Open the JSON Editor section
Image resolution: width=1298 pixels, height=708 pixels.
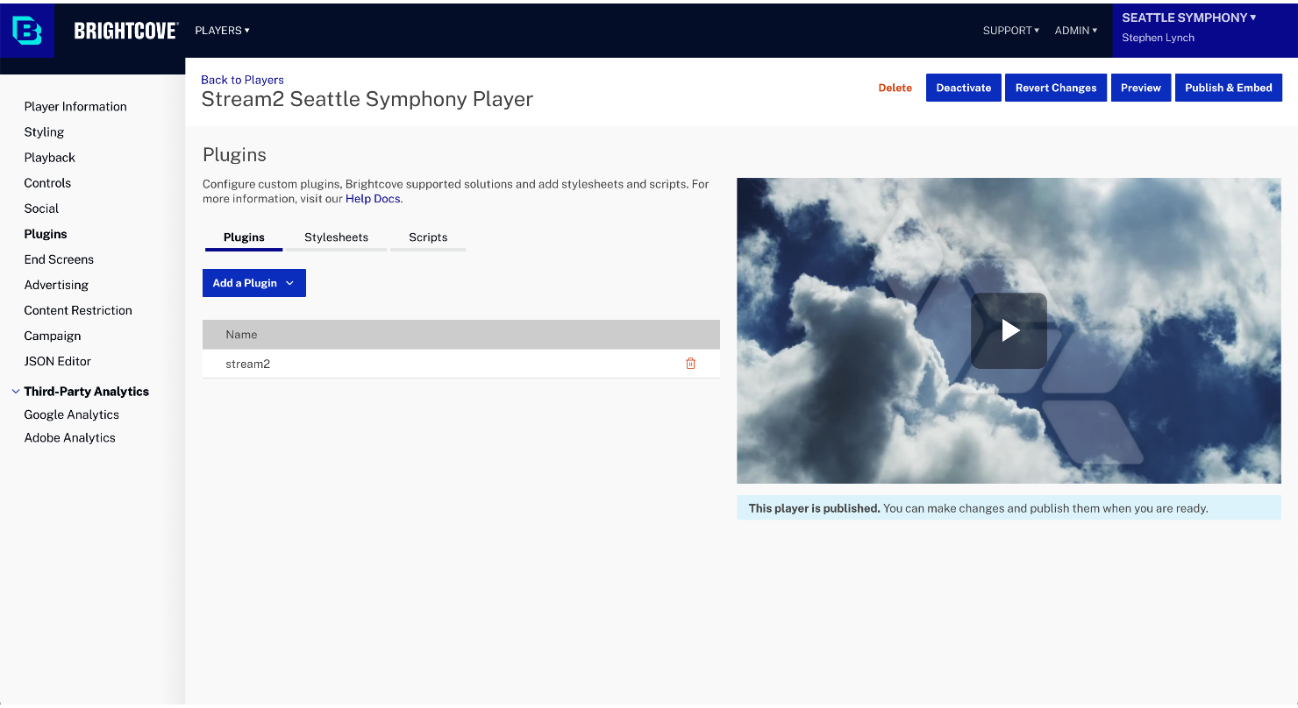(58, 361)
